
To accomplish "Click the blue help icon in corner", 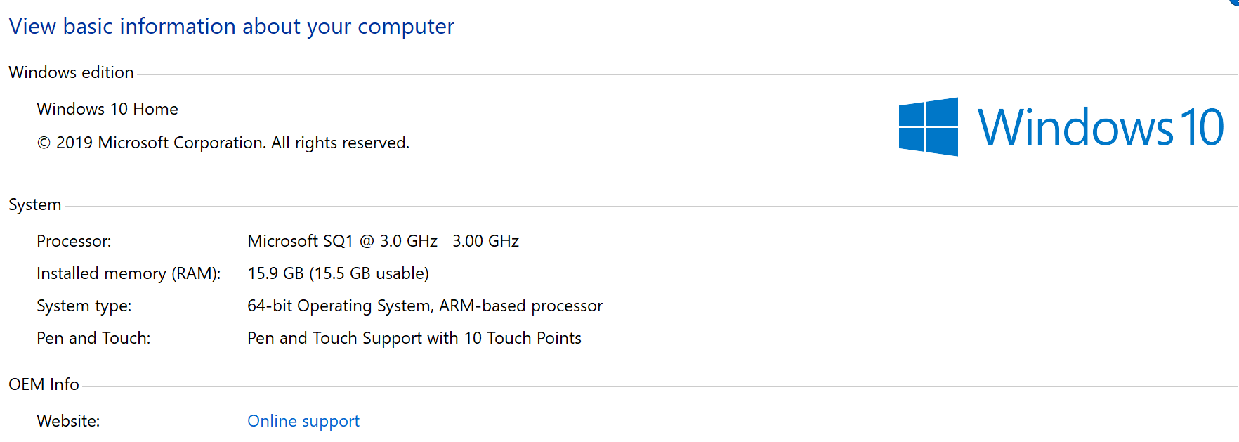I will tap(1235, 2).
